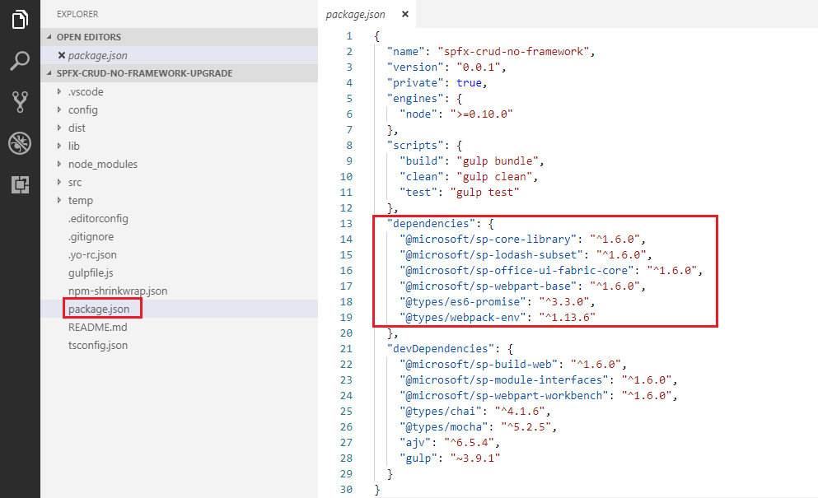
Task: Open the Extensions view icon
Action: click(20, 184)
